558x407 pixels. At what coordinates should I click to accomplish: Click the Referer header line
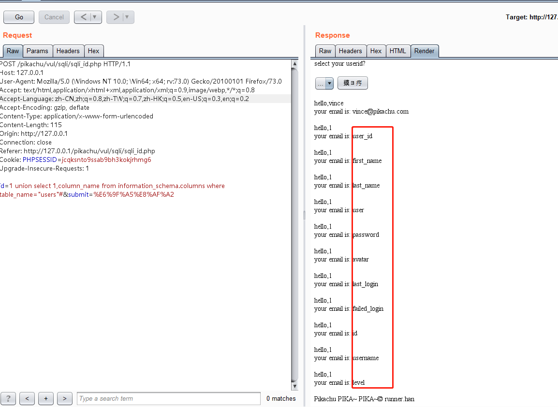coord(77,151)
